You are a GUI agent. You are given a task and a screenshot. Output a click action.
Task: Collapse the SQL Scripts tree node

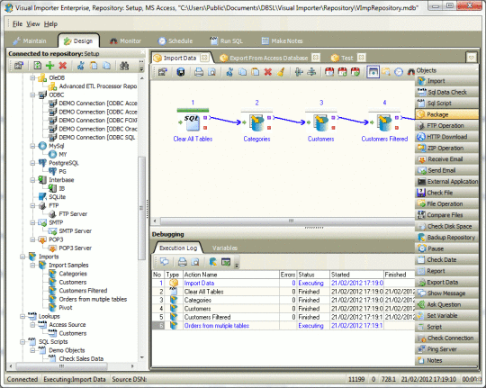point(22,342)
